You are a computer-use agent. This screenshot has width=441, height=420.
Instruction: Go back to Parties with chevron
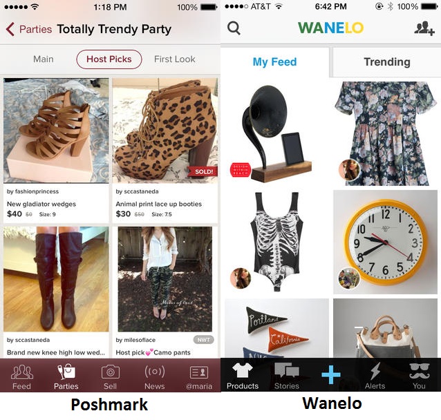point(10,29)
